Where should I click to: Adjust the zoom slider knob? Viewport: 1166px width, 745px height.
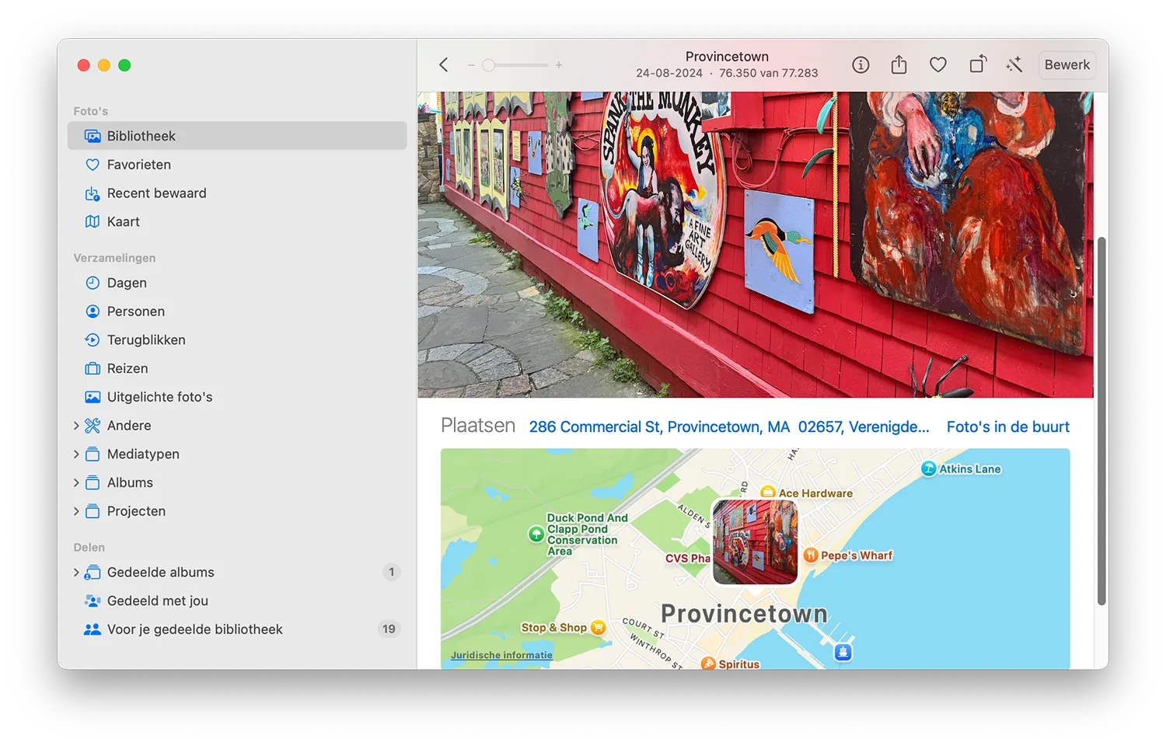click(488, 65)
